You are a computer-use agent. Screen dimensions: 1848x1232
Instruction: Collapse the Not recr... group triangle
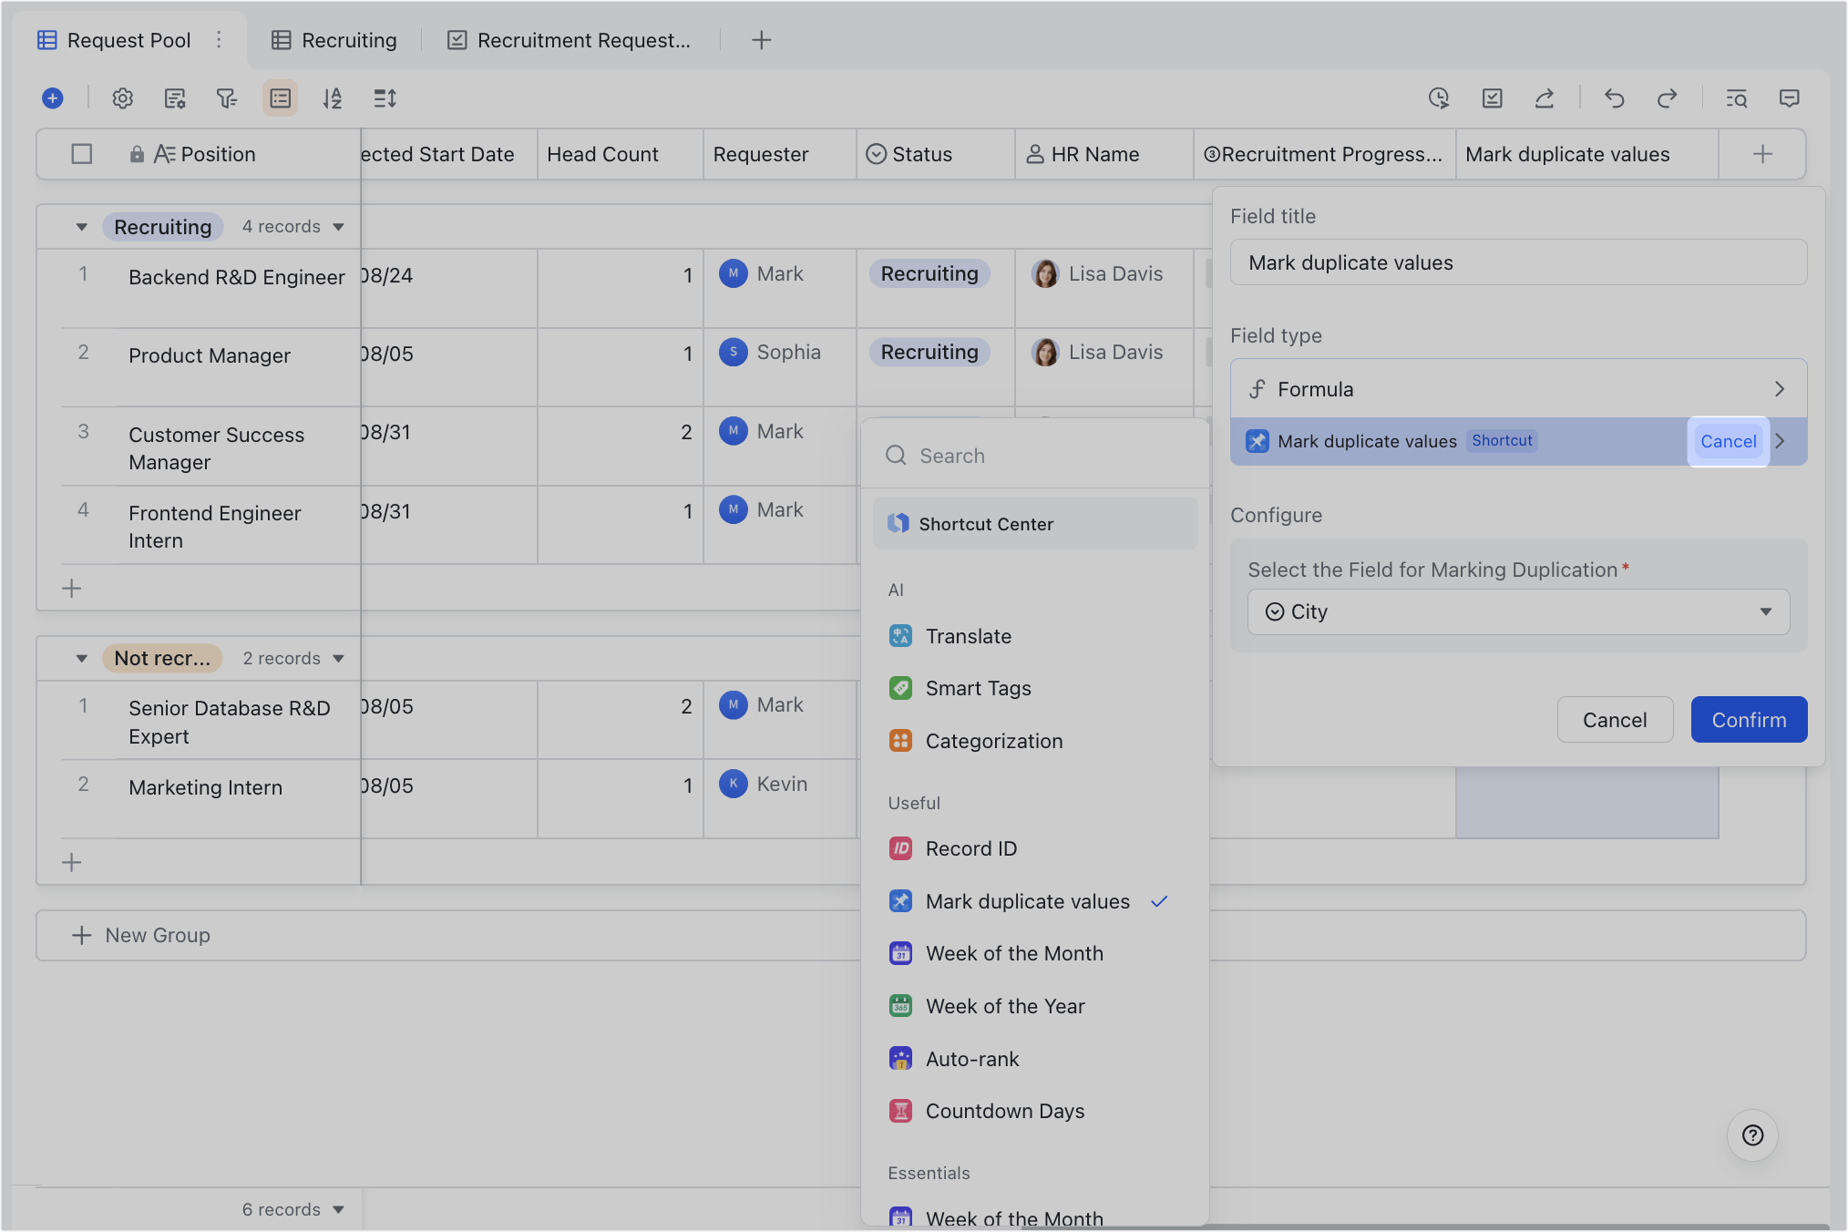[82, 659]
